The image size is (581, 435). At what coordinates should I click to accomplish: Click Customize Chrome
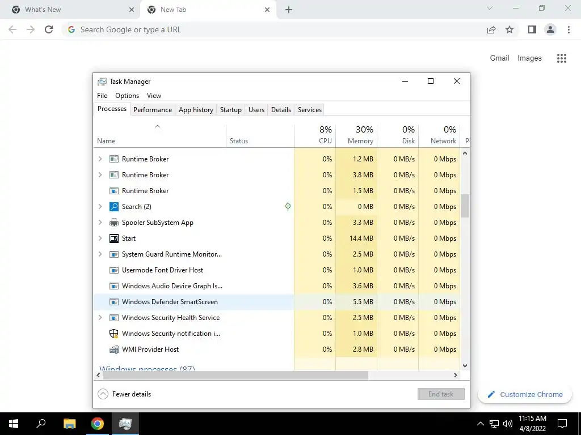(x=525, y=395)
